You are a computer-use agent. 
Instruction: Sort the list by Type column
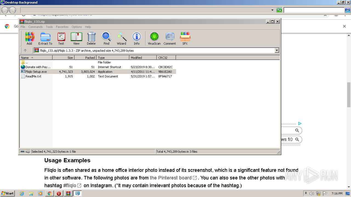[113, 58]
